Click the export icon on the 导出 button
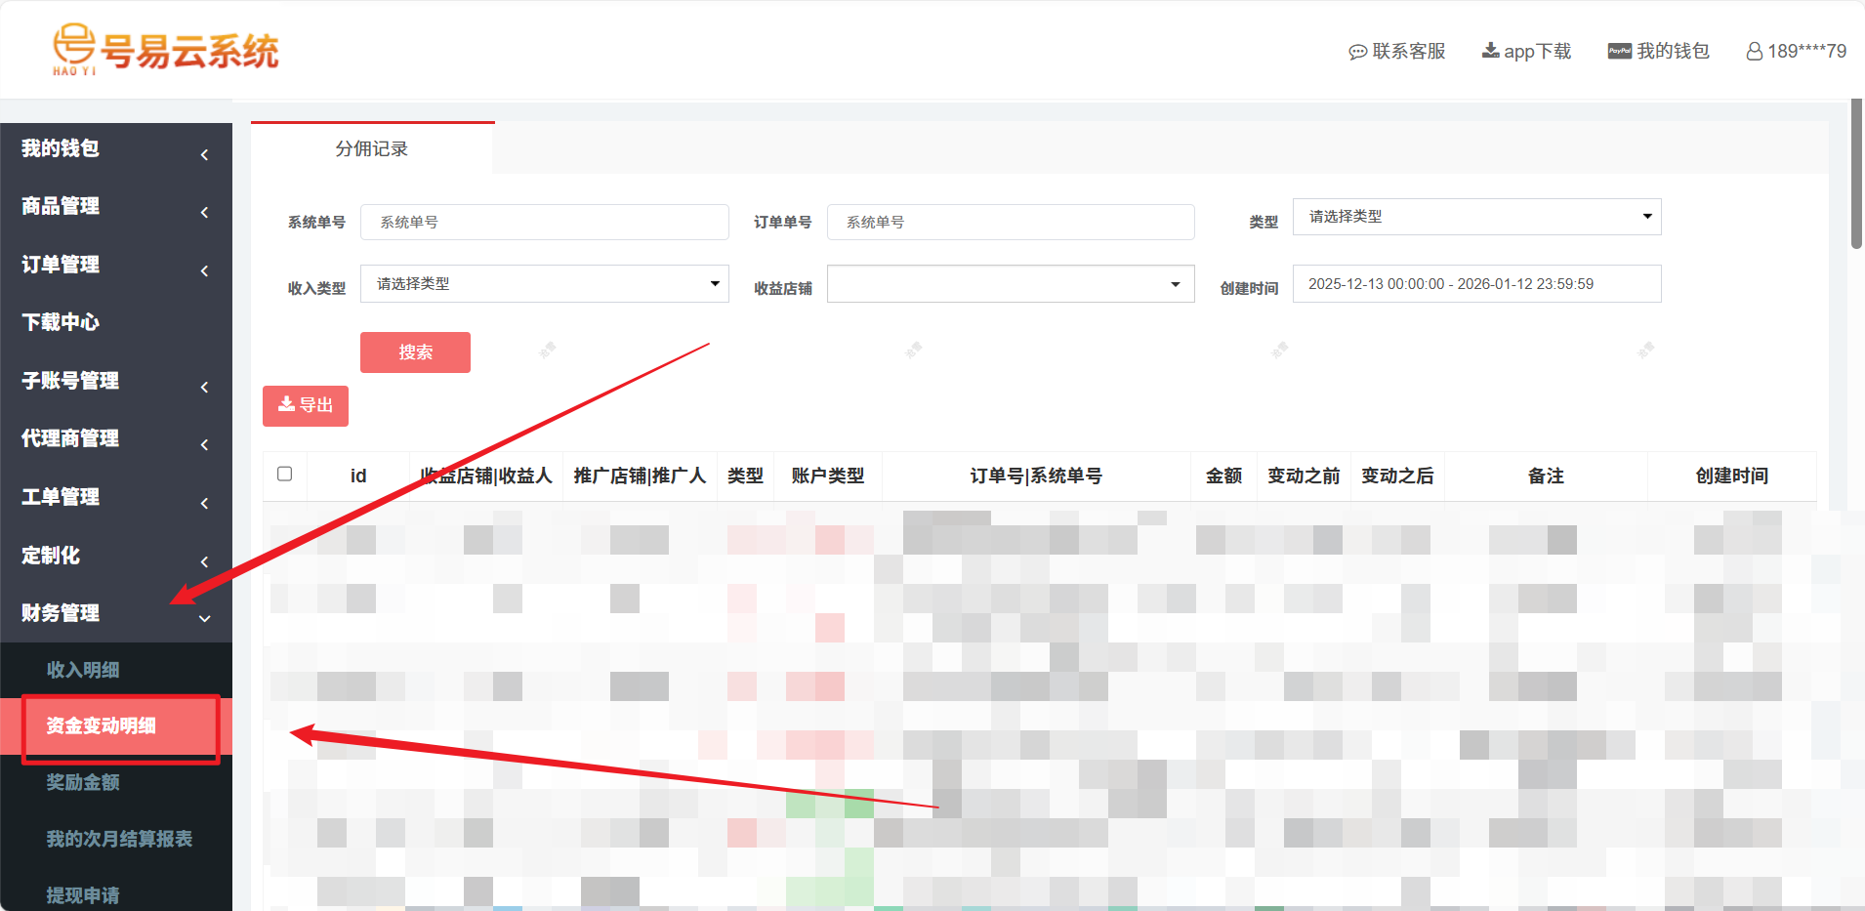1865x911 pixels. coord(288,405)
